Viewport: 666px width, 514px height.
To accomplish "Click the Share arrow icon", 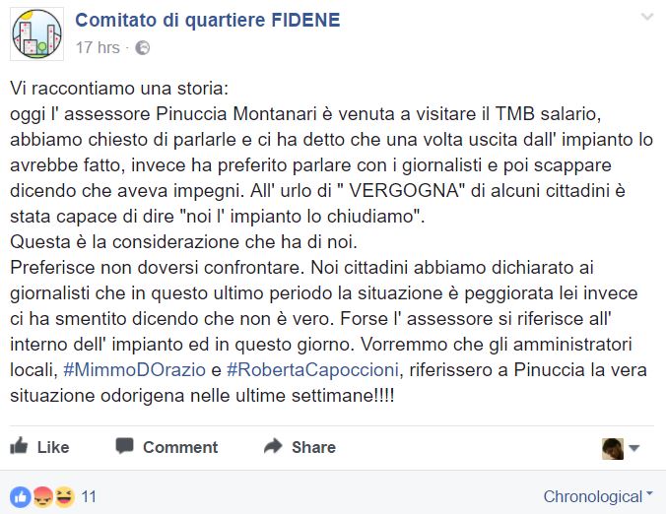I will coord(273,446).
